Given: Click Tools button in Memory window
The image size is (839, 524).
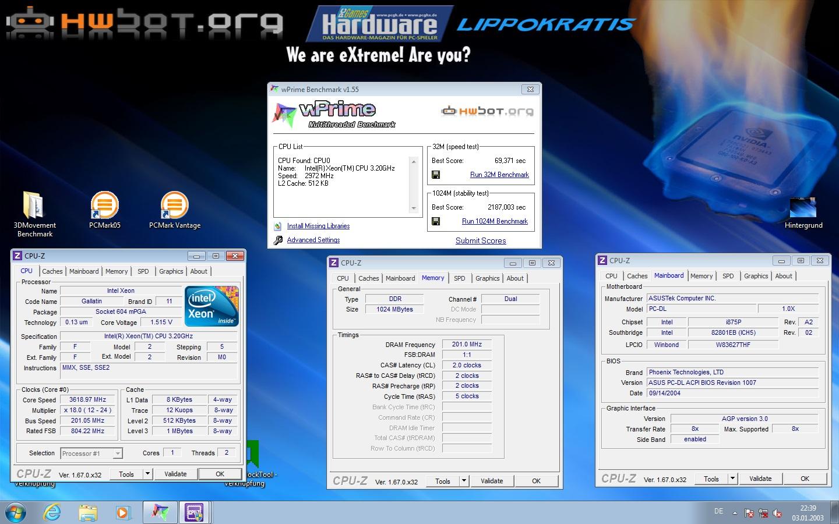Looking at the screenshot, I should (443, 481).
